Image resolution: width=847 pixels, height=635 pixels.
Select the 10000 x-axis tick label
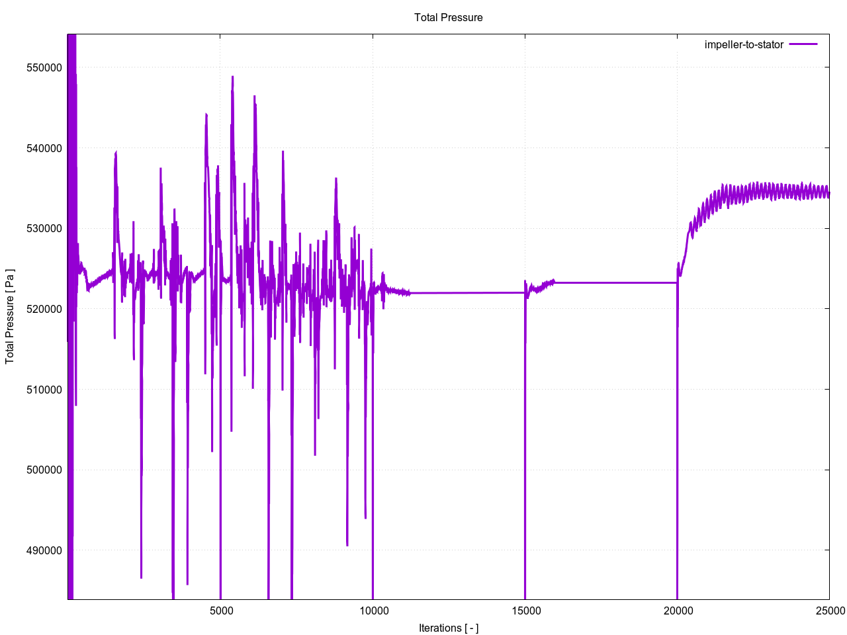click(x=373, y=611)
